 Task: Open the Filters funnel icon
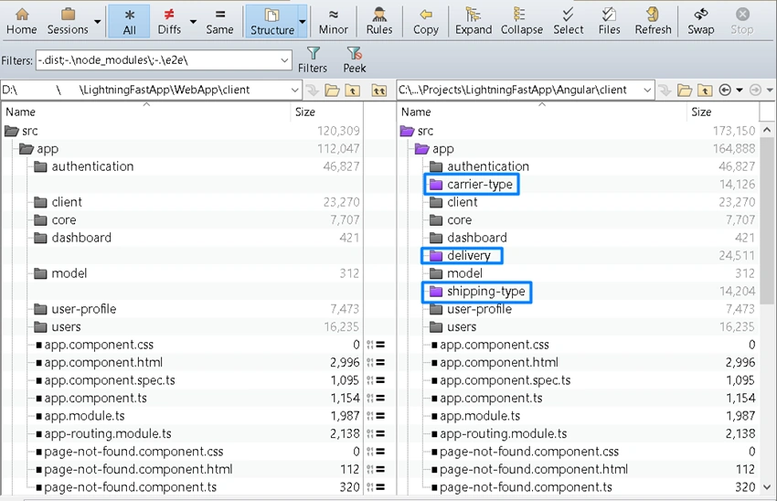pyautogui.click(x=313, y=60)
